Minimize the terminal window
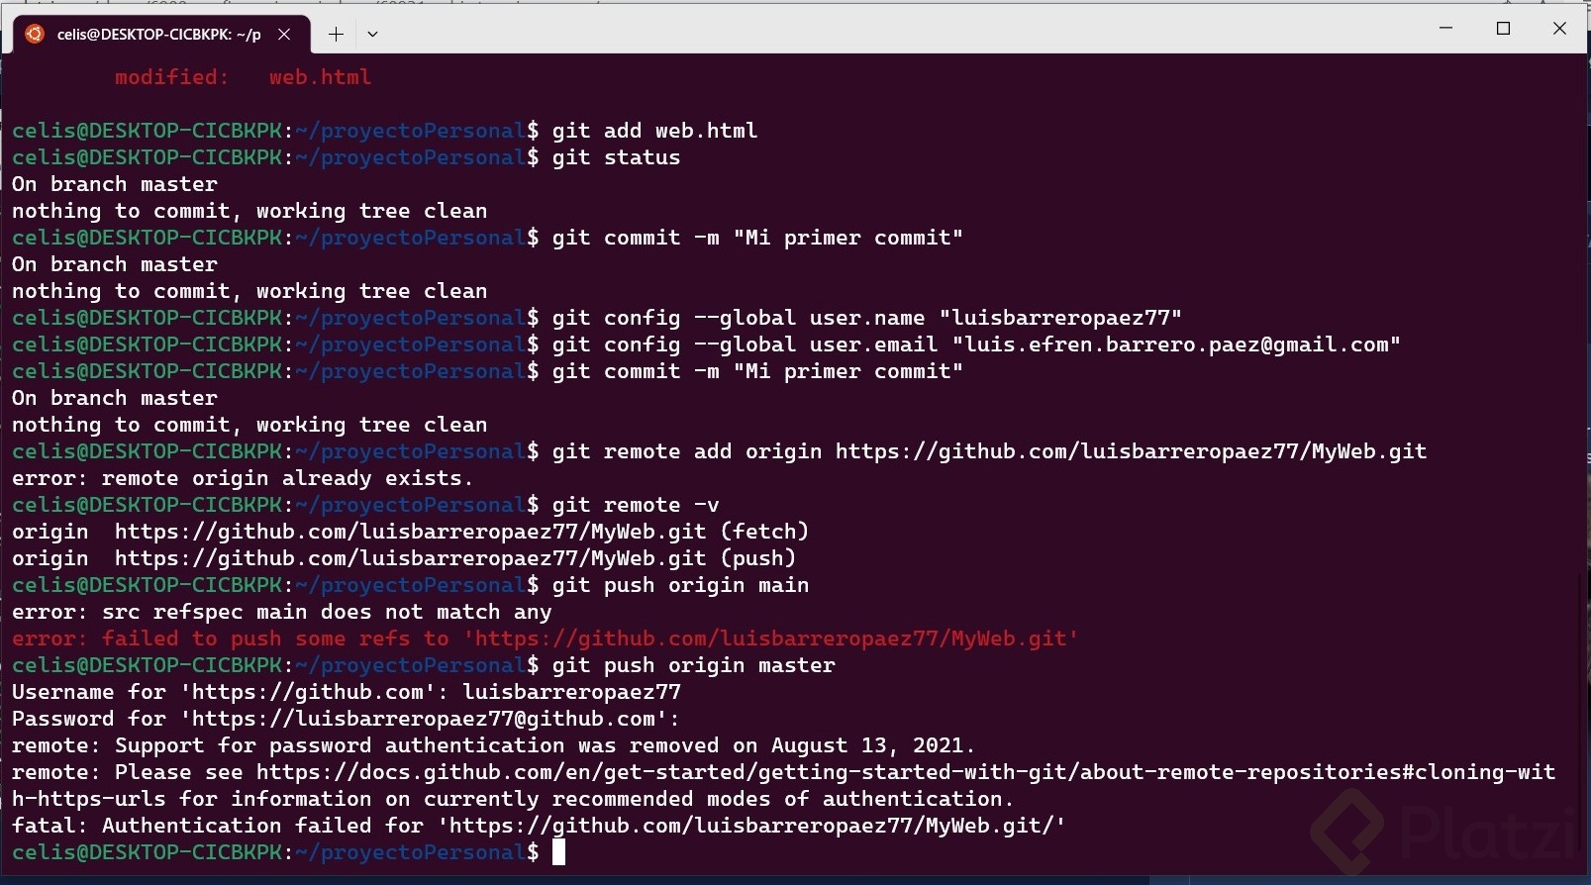 coord(1446,28)
